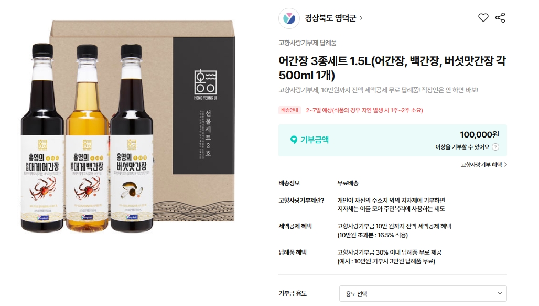Click the red 배송안내 badge
Viewport: 539px width, 306px height.
tap(289, 110)
